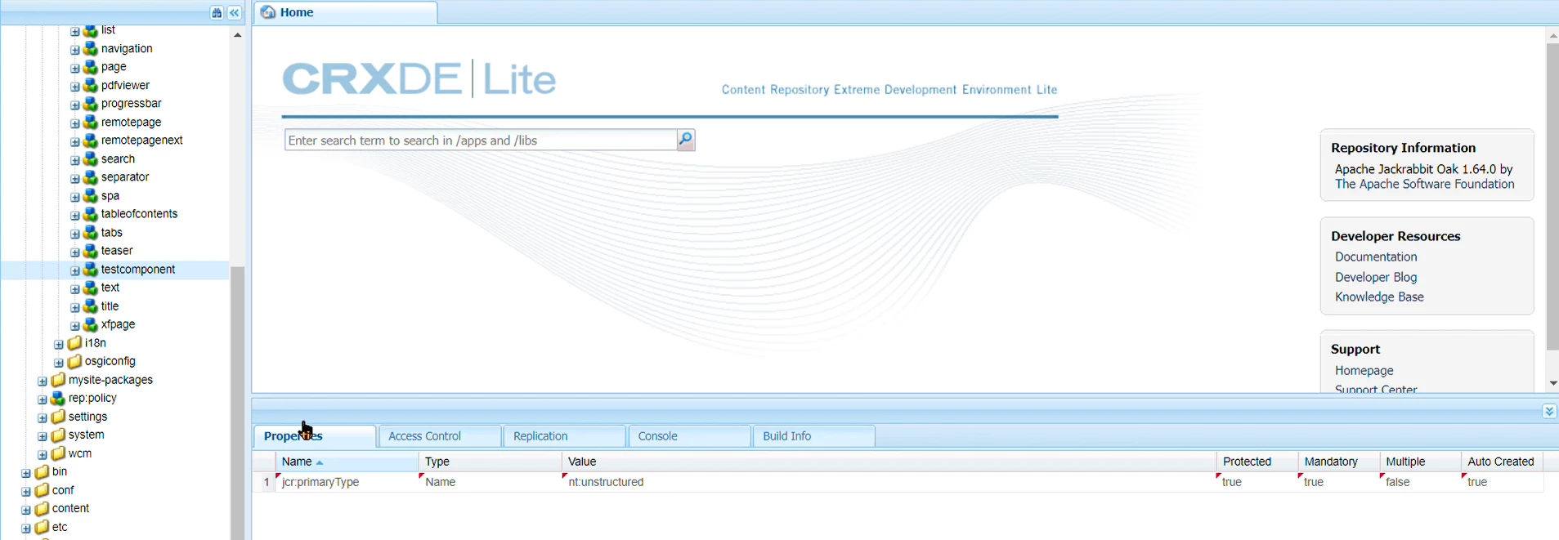This screenshot has height=540, width=1559.
Task: Click the settings folder icon
Action: (x=58, y=417)
